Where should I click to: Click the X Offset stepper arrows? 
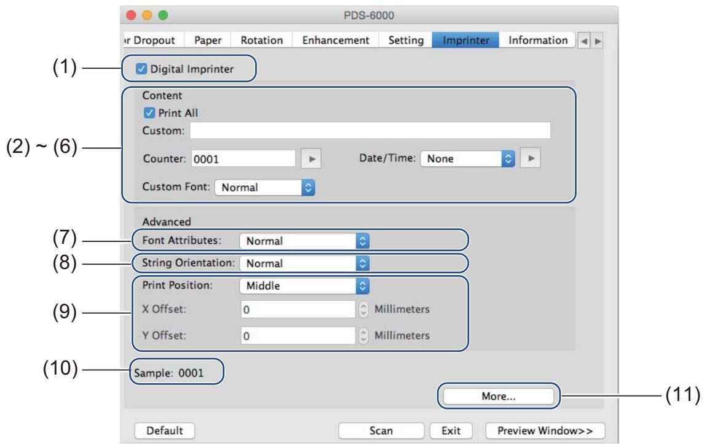pos(363,309)
